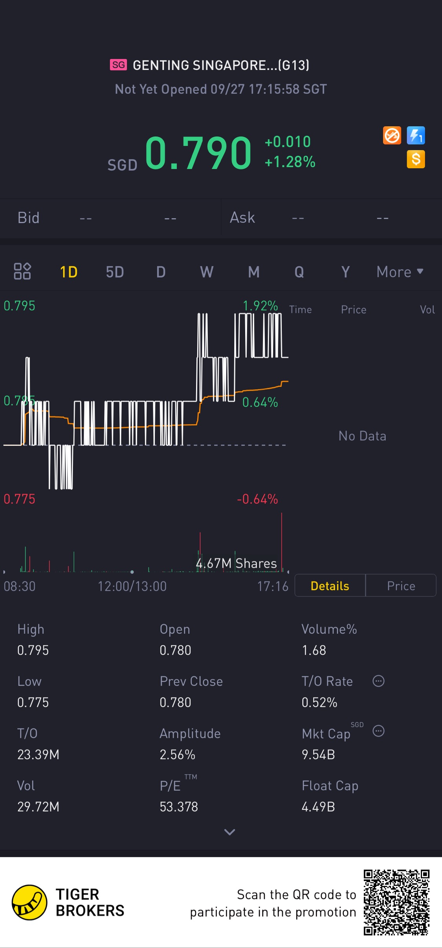Open the More chart periods dropdown

pos(400,272)
